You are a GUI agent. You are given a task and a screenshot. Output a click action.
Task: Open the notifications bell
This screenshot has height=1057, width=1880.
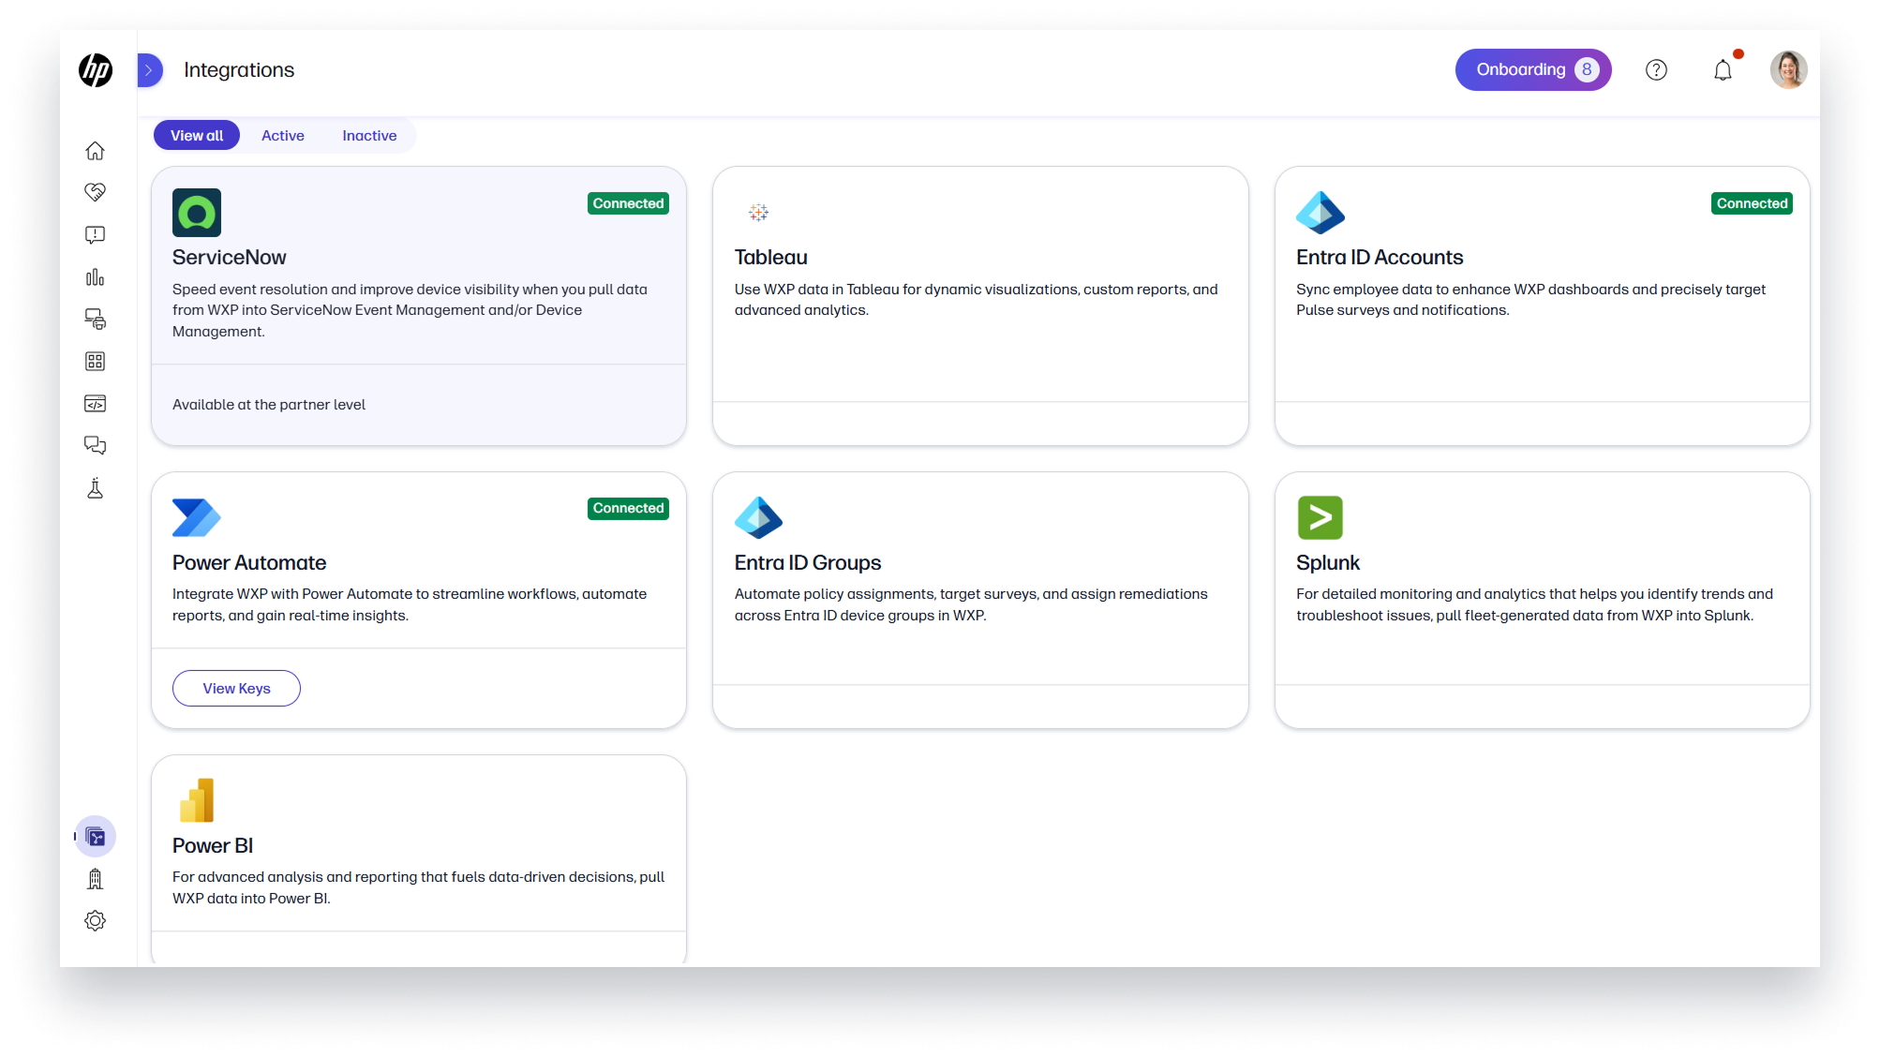1723,70
